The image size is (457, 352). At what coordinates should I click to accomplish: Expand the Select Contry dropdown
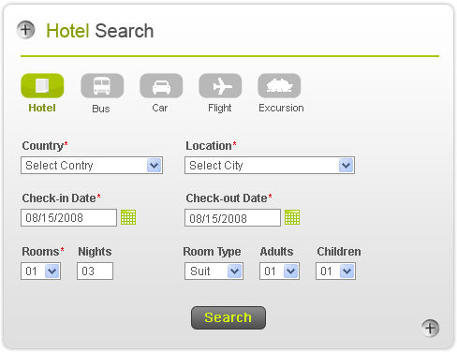92,166
